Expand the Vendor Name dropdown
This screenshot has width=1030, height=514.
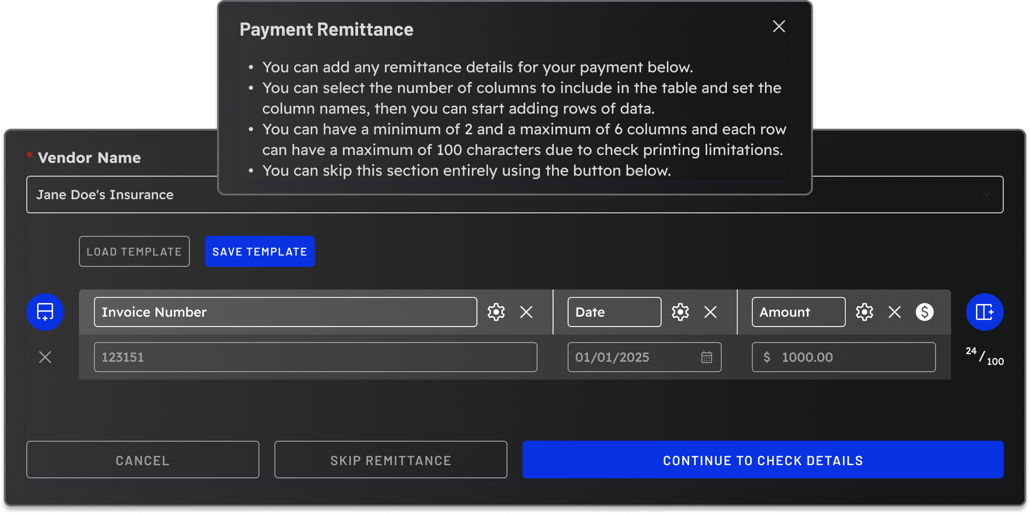987,194
